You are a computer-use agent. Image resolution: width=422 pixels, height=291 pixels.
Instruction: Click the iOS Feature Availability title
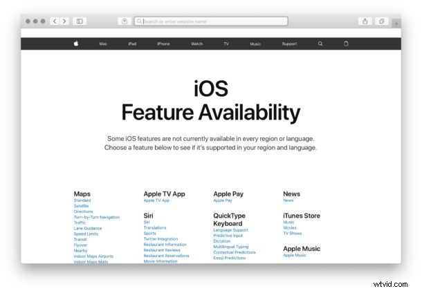coord(211,101)
